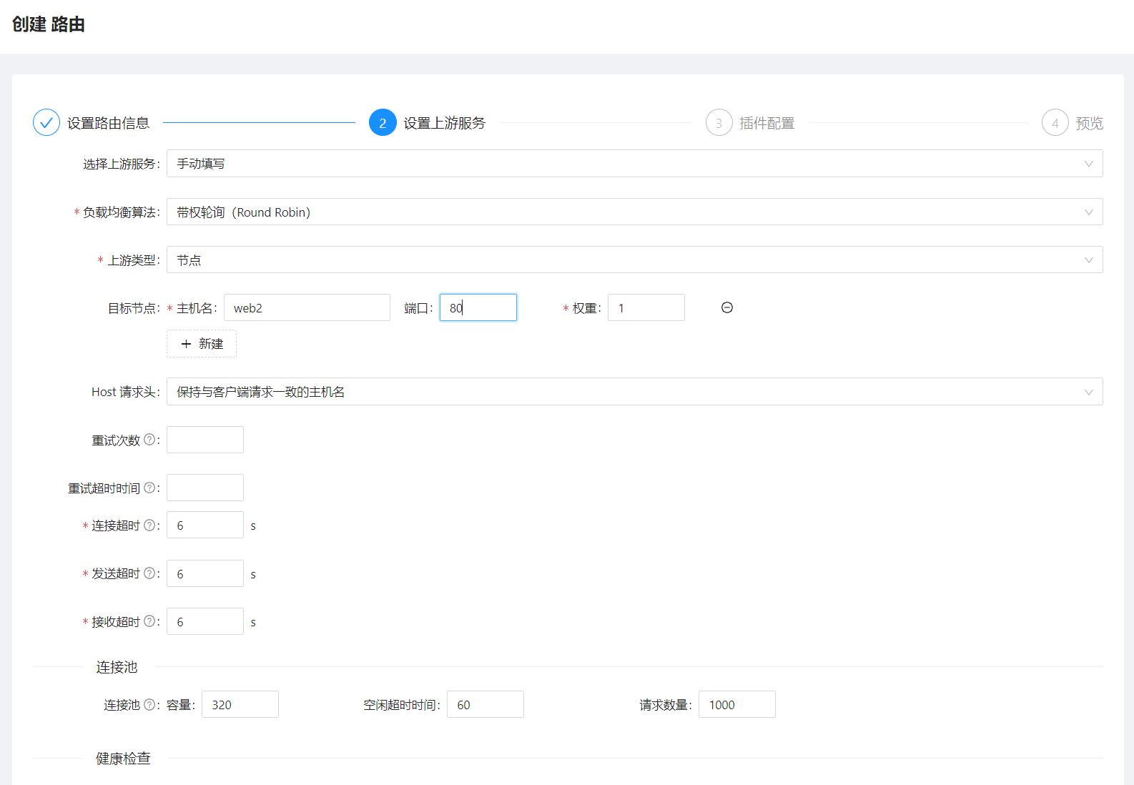Open the Host 请求头 dropdown

tap(635, 392)
